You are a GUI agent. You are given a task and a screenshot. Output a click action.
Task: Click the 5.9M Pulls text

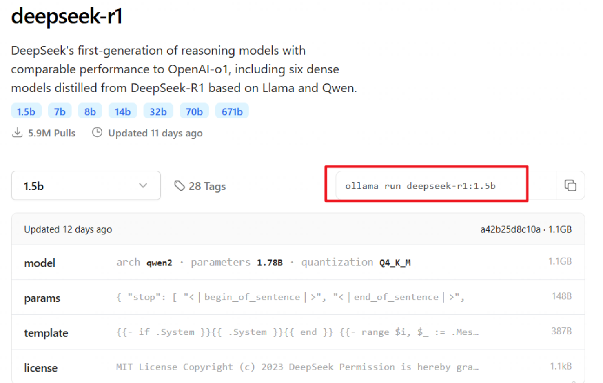[52, 133]
